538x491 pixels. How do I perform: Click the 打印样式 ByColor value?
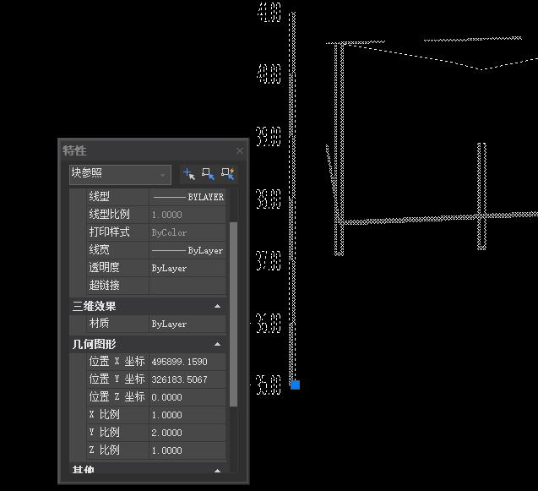(187, 232)
